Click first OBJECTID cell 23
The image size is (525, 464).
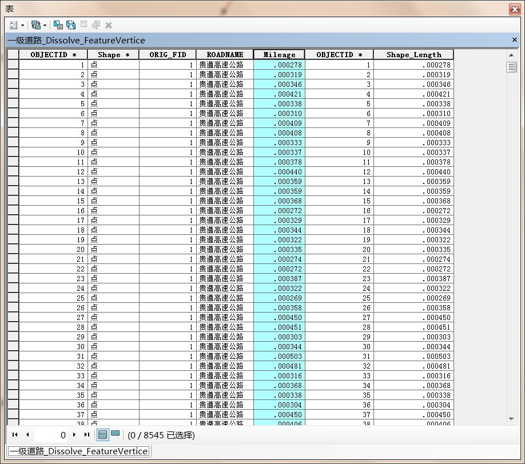pos(53,278)
